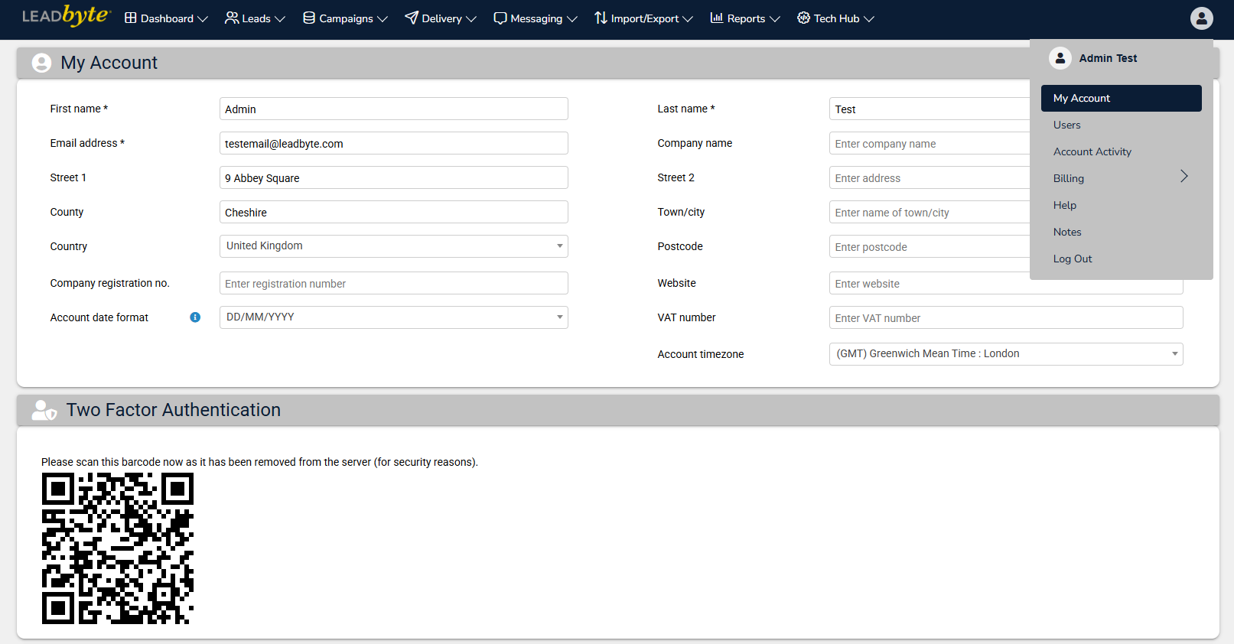Open the Messaging menu
Viewport: 1234px width, 644px height.
tap(536, 18)
